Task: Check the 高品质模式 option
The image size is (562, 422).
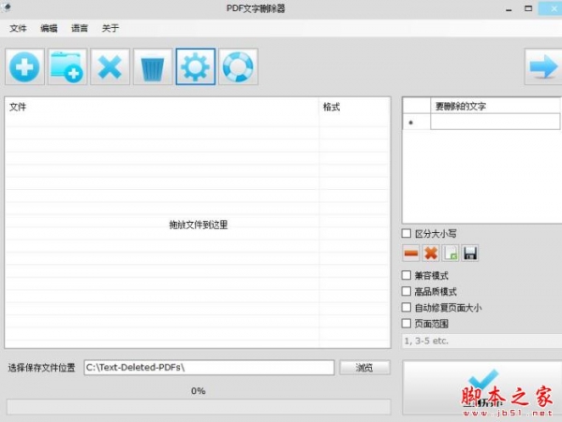Action: 407,291
